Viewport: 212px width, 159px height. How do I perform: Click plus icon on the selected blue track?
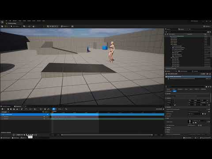click(47, 114)
